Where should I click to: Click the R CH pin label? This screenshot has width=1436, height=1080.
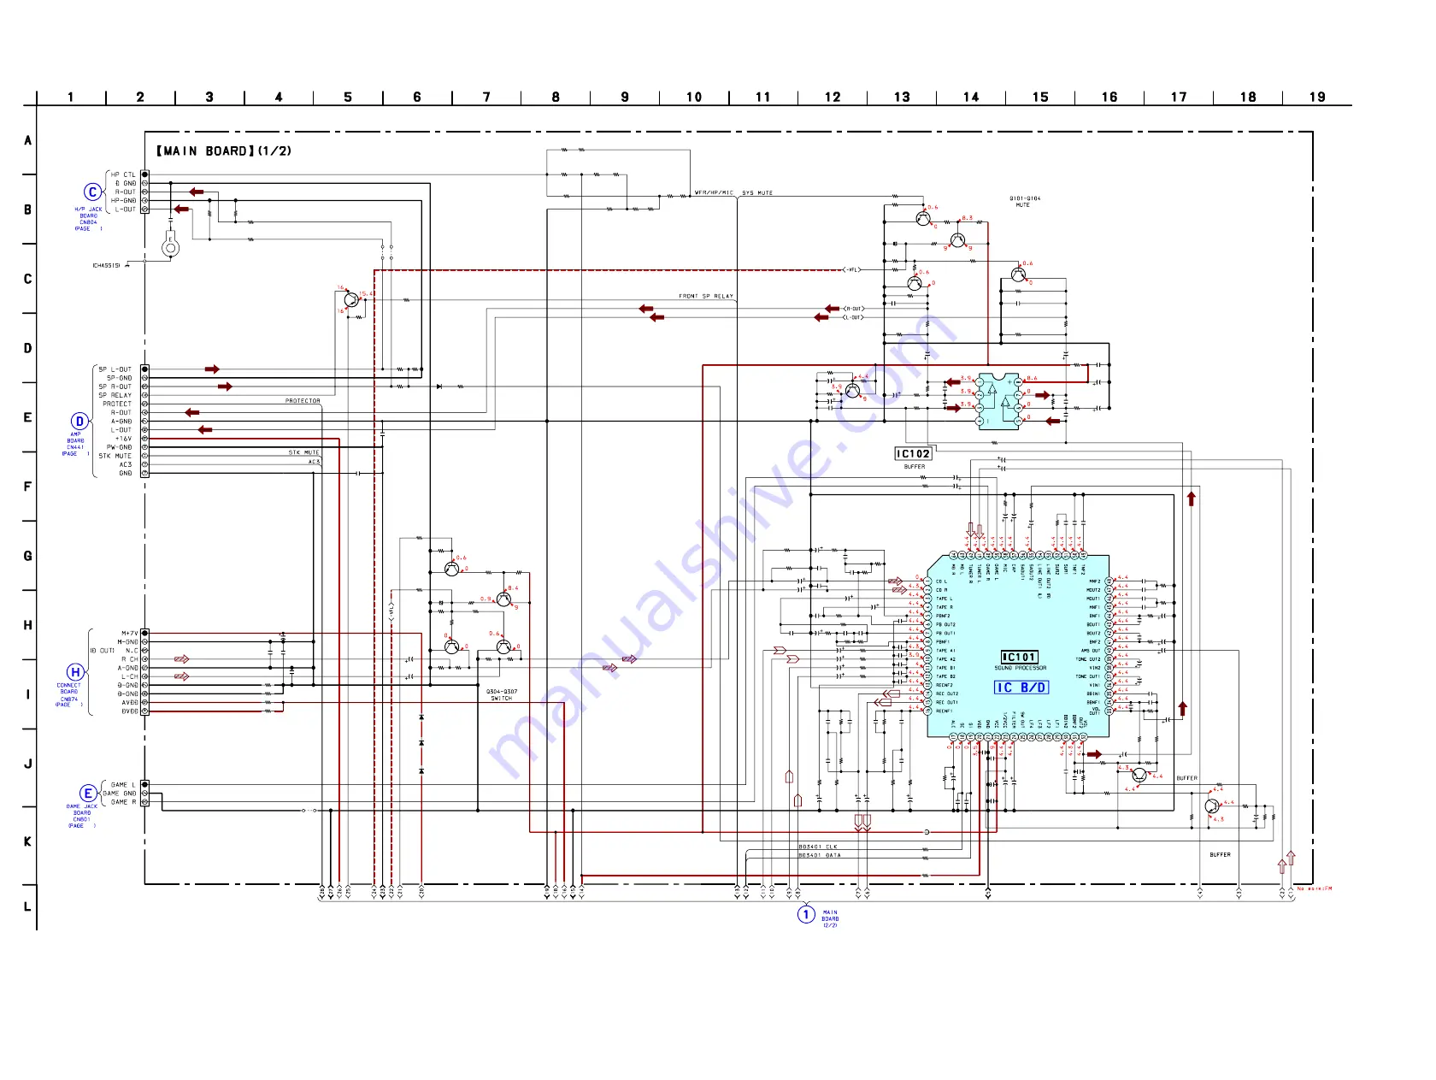click(130, 659)
